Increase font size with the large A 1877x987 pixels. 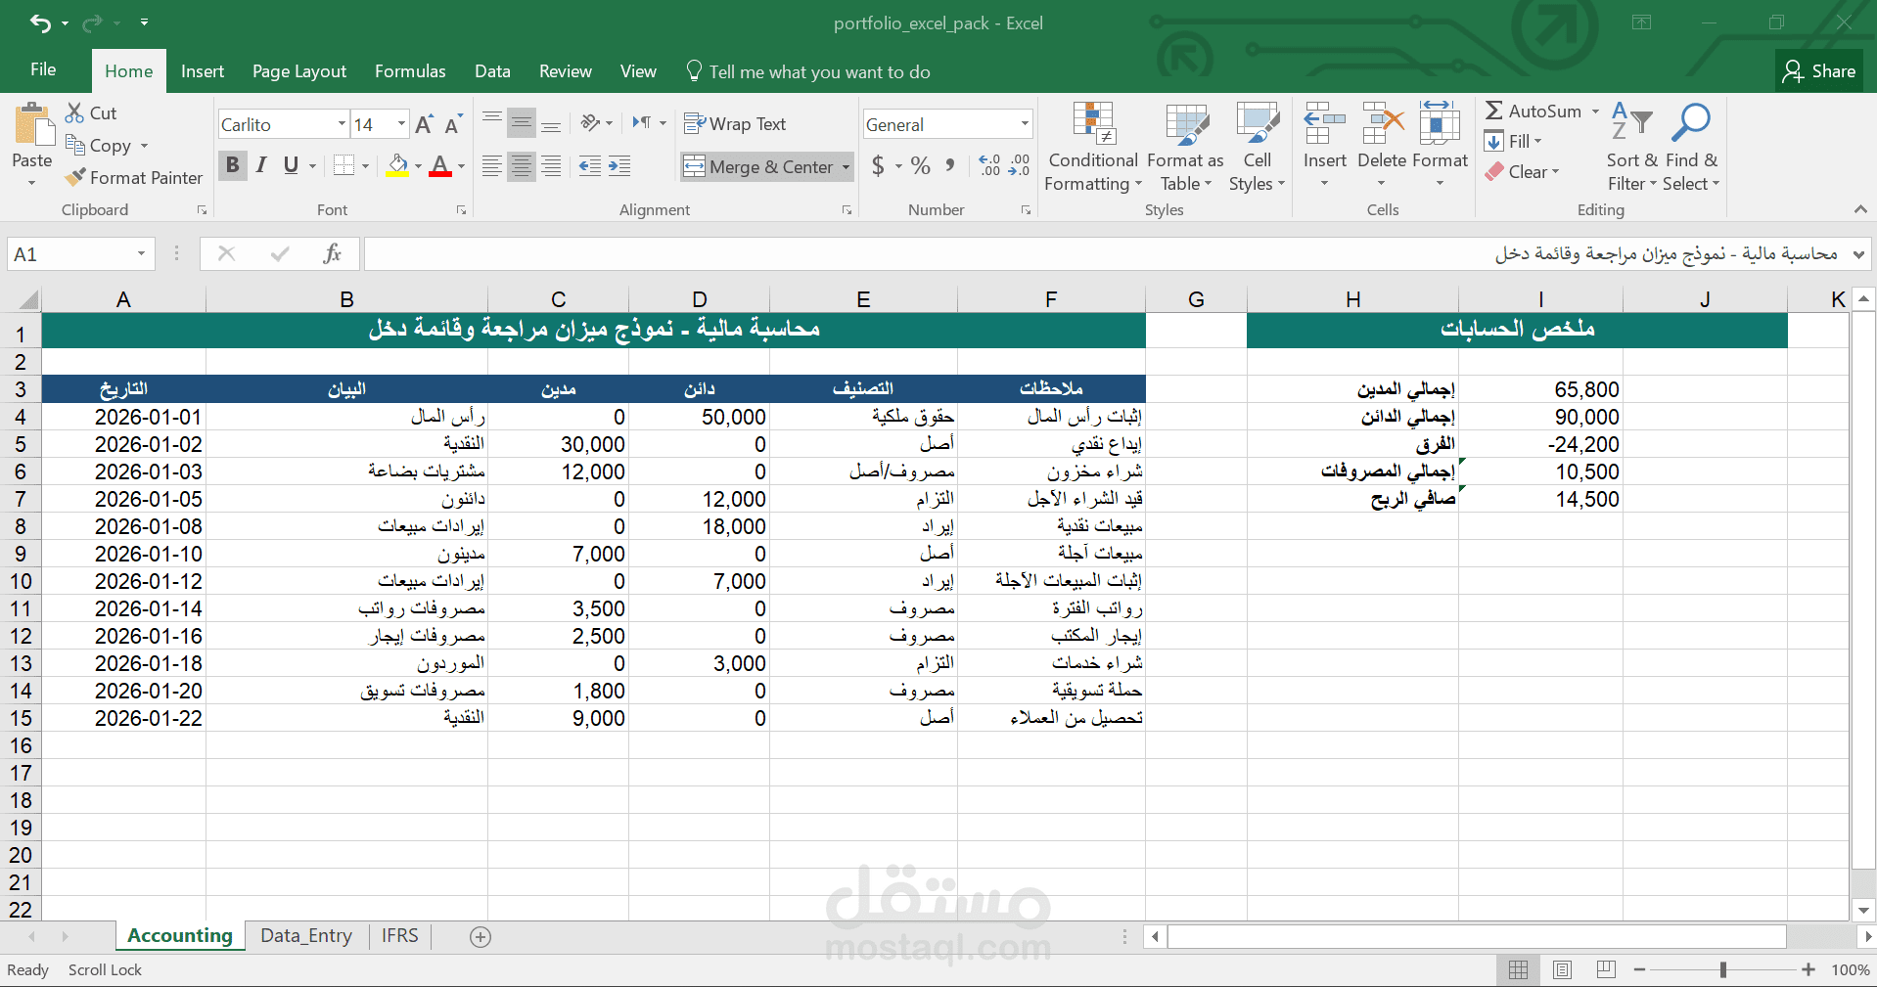(424, 124)
